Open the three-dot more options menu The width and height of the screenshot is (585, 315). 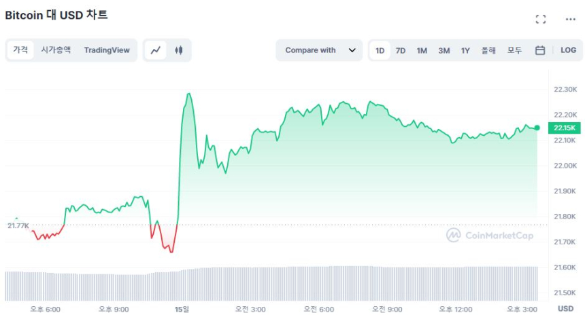pos(570,19)
